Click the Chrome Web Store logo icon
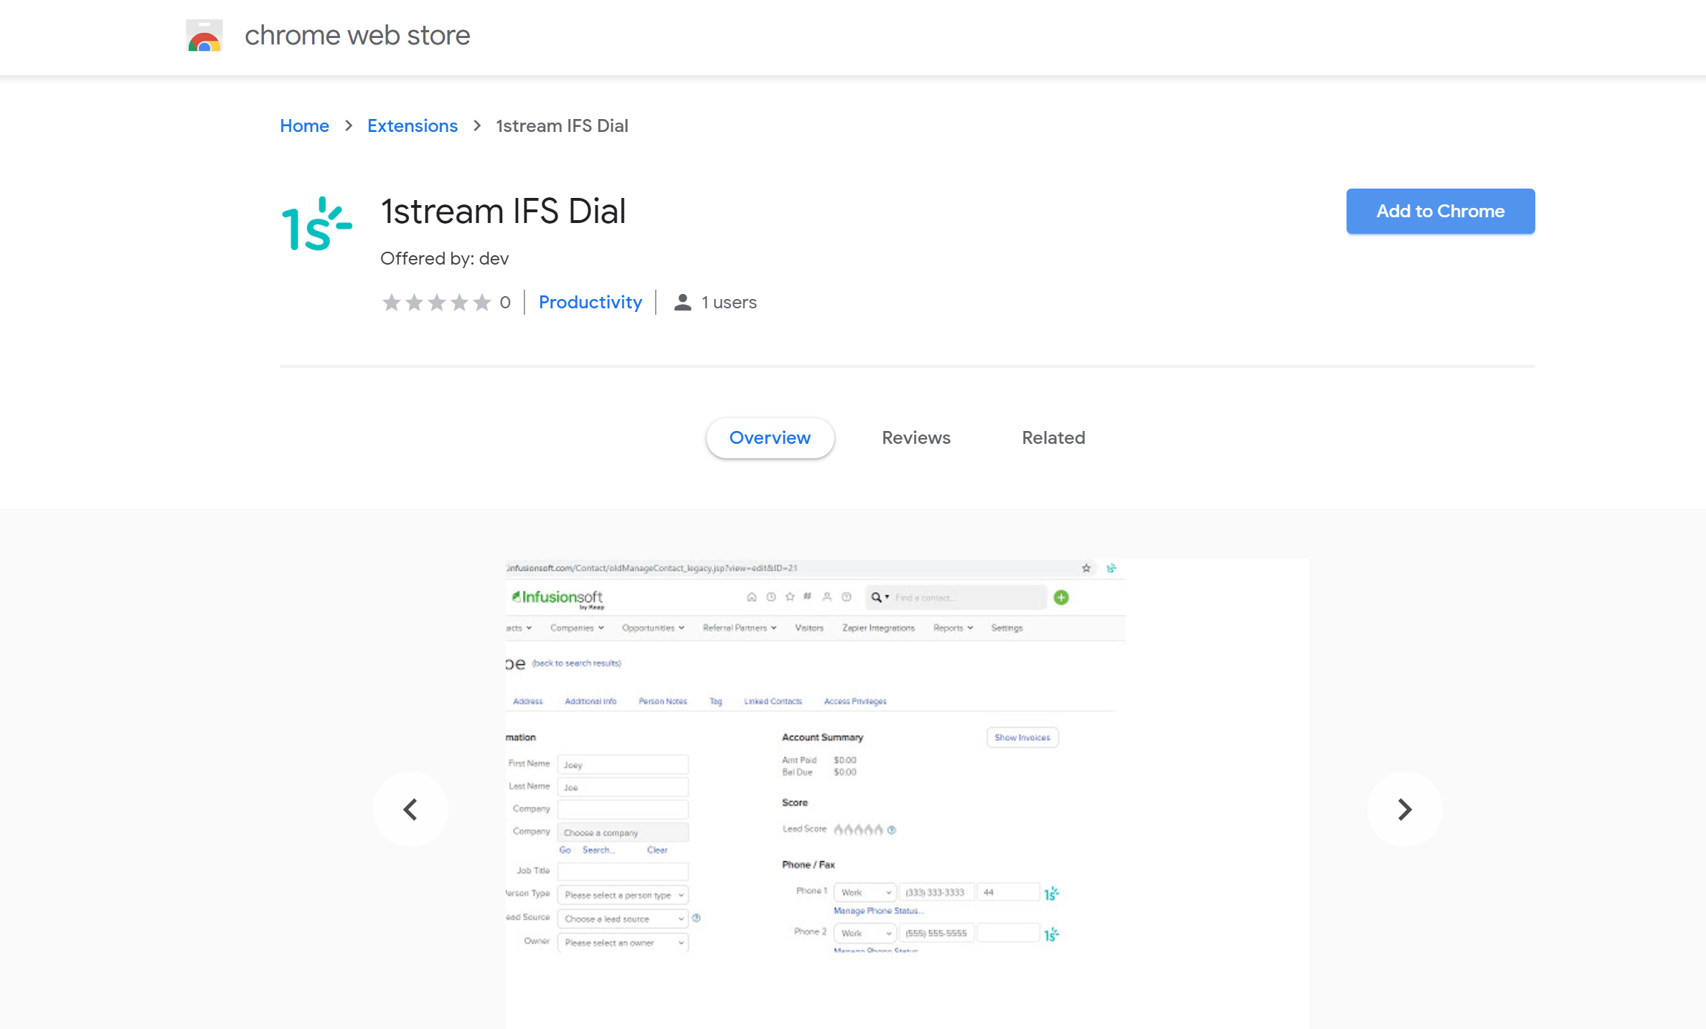This screenshot has width=1706, height=1029. (x=204, y=35)
